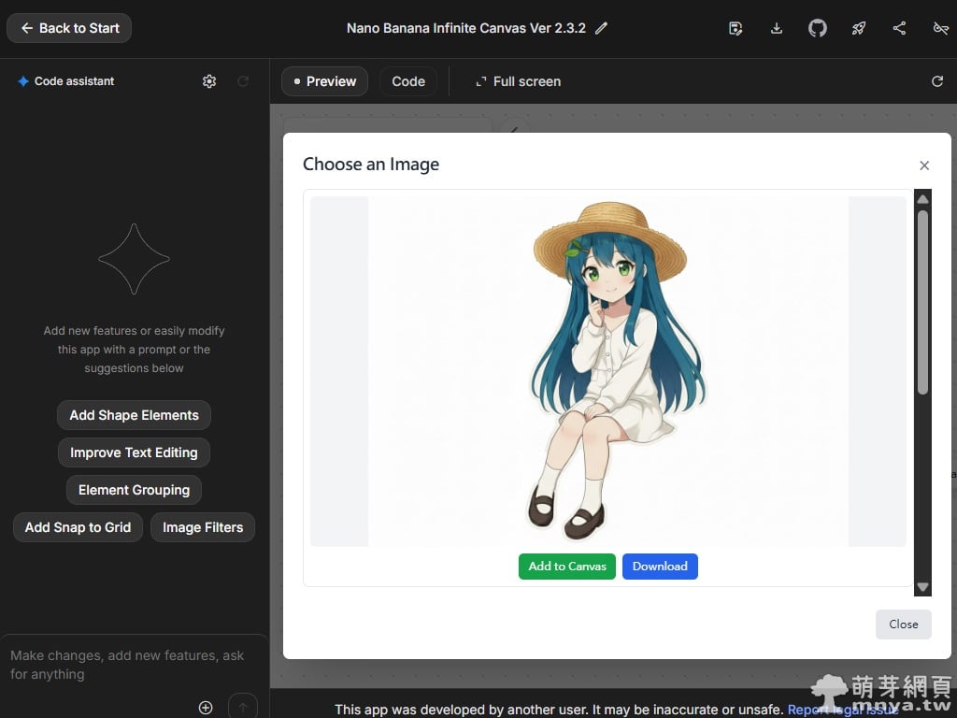The width and height of the screenshot is (957, 718).
Task: Click the save app icon
Action: (x=736, y=28)
